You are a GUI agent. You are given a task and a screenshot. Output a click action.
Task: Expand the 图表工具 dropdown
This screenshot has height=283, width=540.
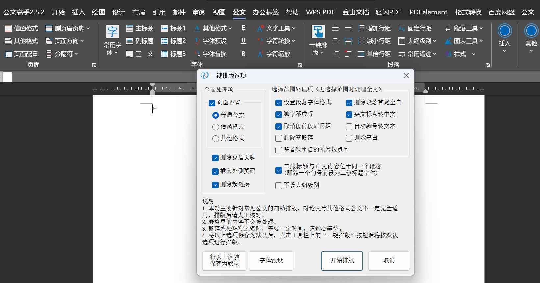[481, 41]
